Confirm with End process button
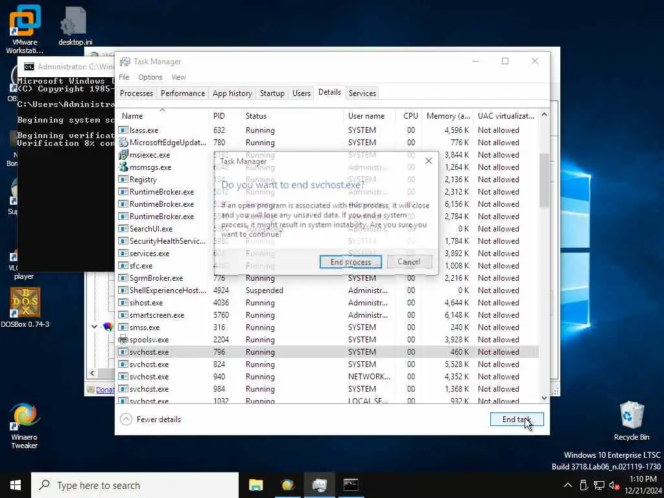 point(350,262)
